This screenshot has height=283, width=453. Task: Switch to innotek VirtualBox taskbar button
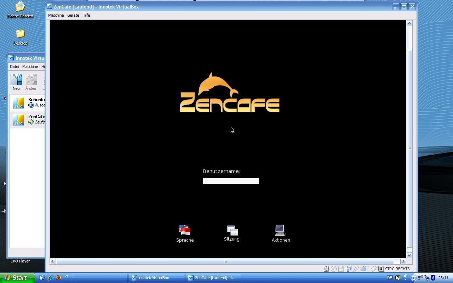156,278
